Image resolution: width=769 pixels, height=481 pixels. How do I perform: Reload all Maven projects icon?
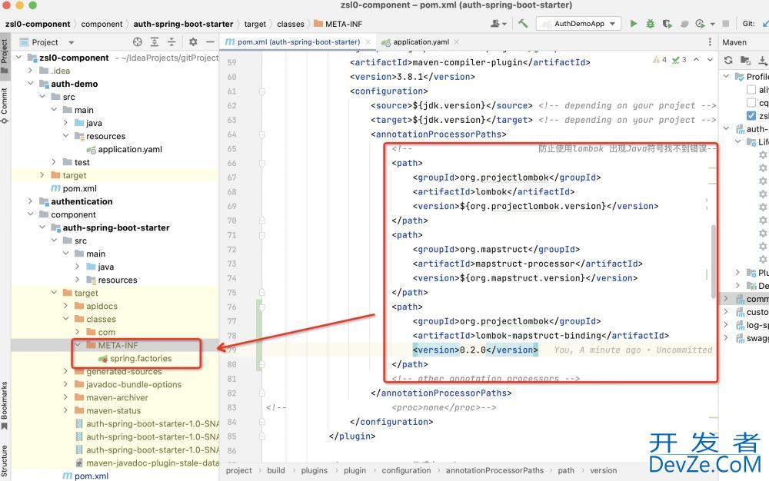pyautogui.click(x=728, y=60)
